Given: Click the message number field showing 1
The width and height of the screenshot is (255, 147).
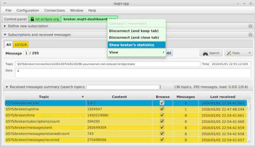Looking at the screenshot, I should [x=26, y=53].
